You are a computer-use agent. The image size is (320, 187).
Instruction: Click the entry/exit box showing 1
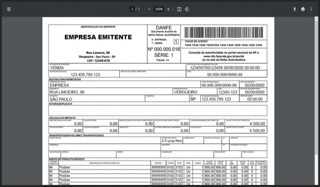[176, 42]
